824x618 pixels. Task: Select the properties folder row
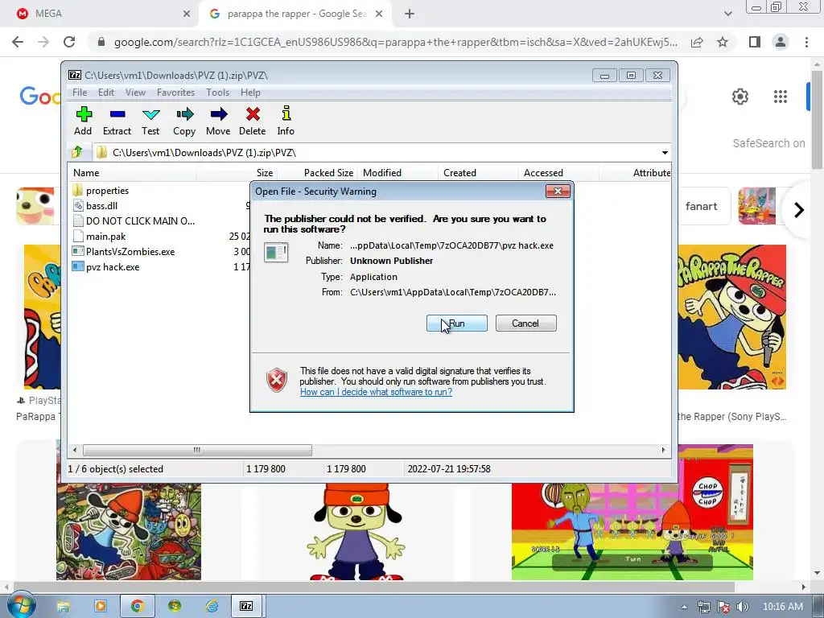click(x=107, y=191)
